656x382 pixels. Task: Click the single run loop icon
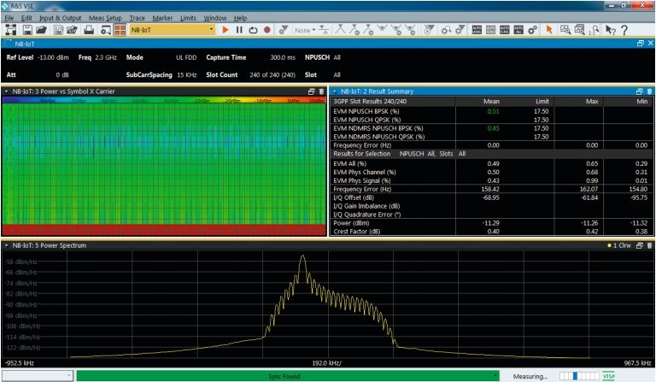tap(253, 30)
